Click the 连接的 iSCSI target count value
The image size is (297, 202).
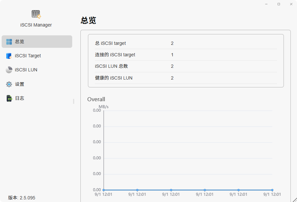tap(172, 55)
